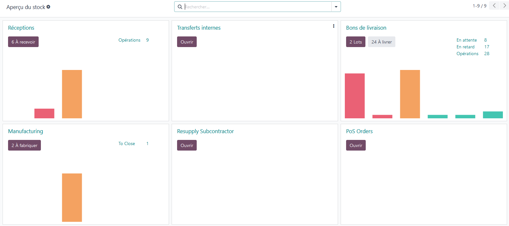Go to the previous page arrow
Viewport: 509px width, 226px height.
click(494, 5)
